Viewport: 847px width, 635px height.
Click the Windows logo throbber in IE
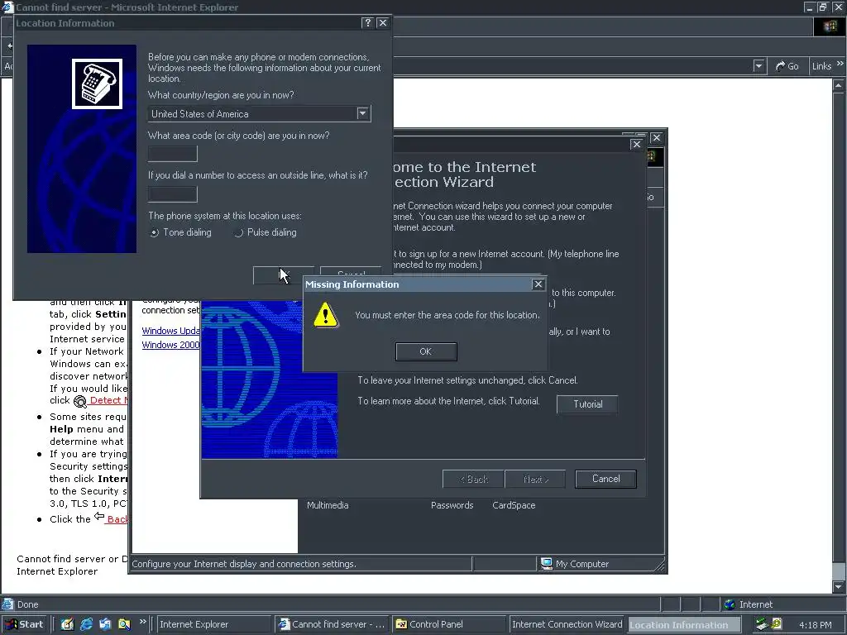(829, 26)
